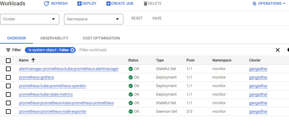Screen dimensions: 289x133
Task: Click the Save button
Action: pos(157,18)
